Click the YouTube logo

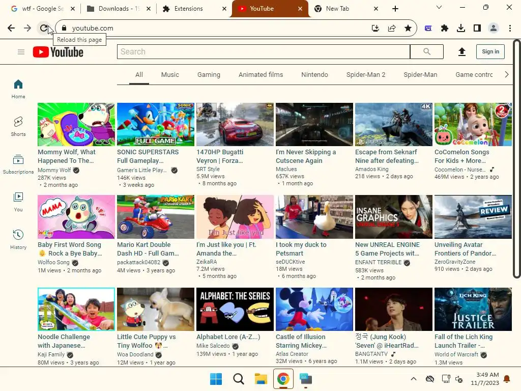58,52
